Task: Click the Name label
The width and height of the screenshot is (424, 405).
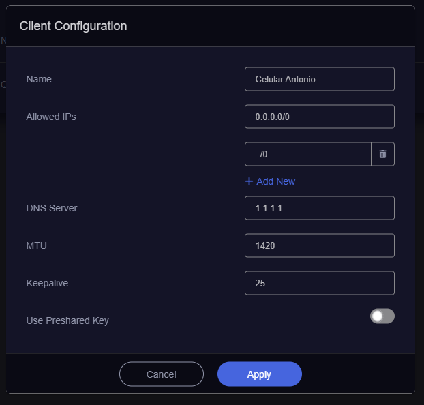Action: (39, 79)
